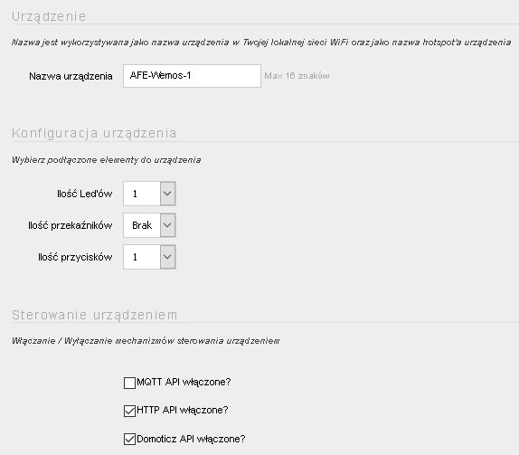Click the "MQTT API włączone?" label text

point(184,382)
